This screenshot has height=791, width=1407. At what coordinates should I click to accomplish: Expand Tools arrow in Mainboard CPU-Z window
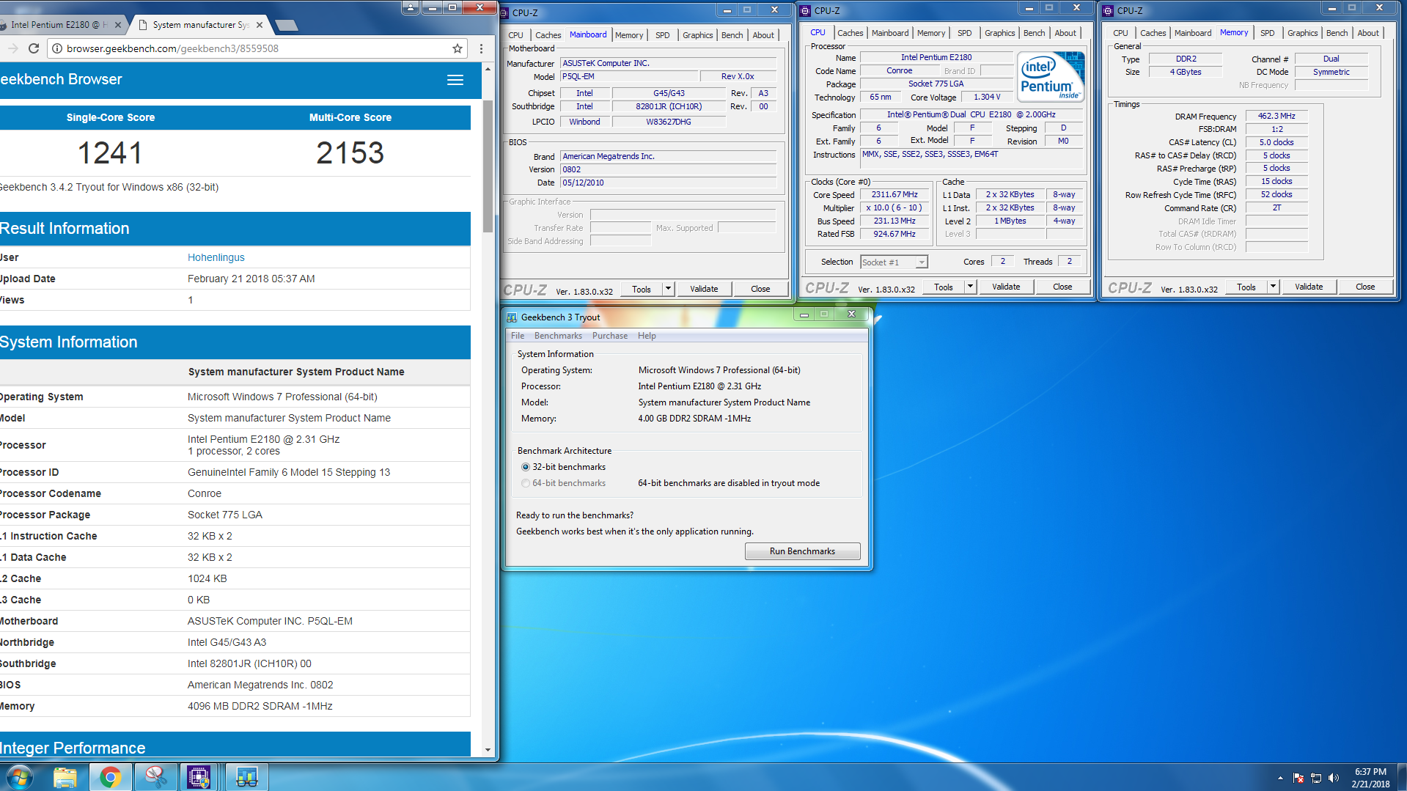[668, 289]
